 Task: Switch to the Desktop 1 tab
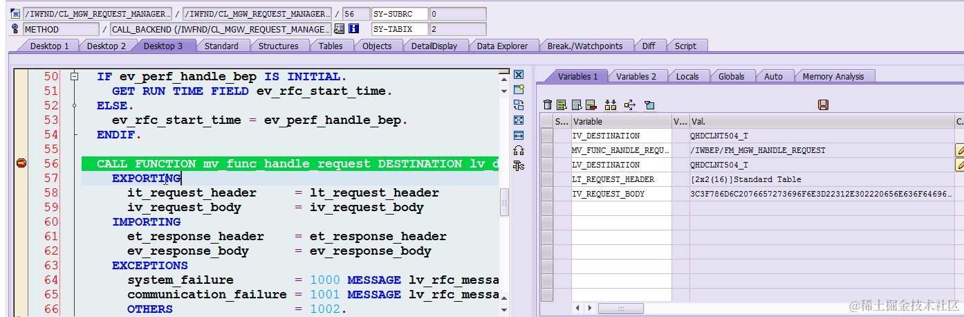click(x=48, y=46)
